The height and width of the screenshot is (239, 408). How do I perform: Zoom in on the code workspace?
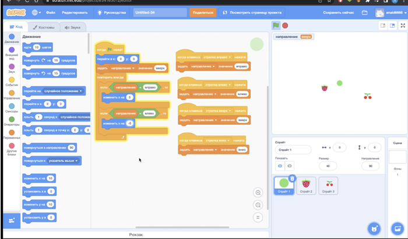point(258,193)
